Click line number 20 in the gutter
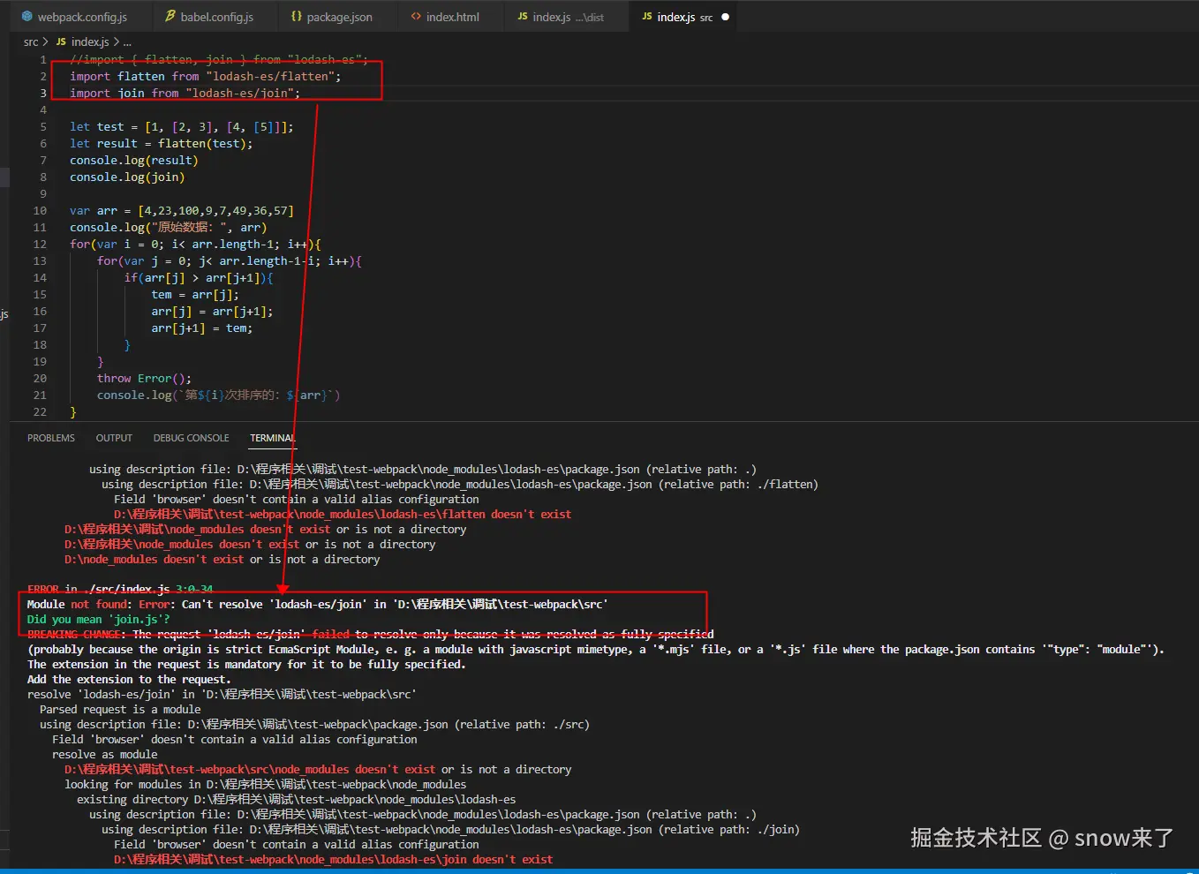 coord(40,379)
